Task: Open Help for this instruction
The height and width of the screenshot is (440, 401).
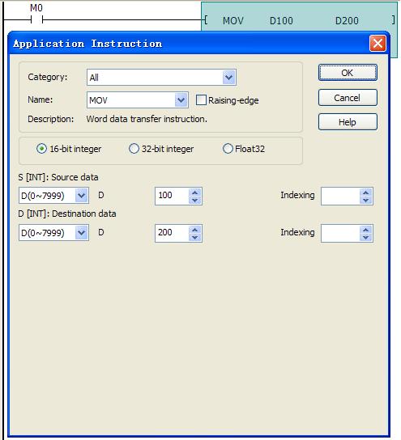Action: [x=348, y=122]
